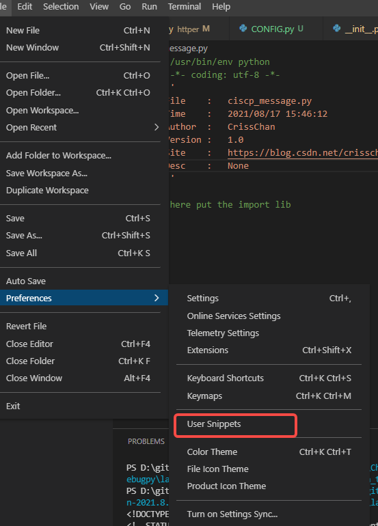Click the /usr/bin/env python line
This screenshot has height=526, width=378.
(x=219, y=62)
